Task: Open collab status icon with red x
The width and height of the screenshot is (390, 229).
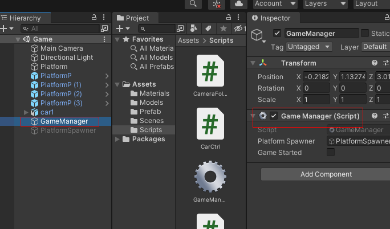Action: coord(217,4)
